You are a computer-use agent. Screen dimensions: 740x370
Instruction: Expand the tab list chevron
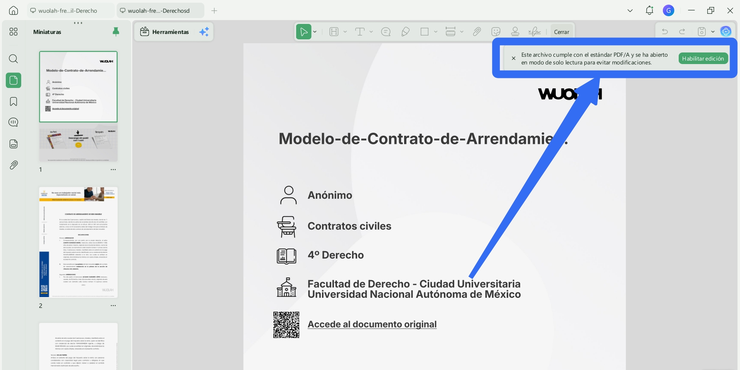click(x=630, y=10)
